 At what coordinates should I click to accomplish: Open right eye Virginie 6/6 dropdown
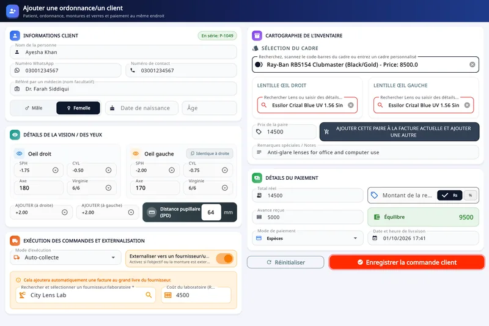pos(109,188)
